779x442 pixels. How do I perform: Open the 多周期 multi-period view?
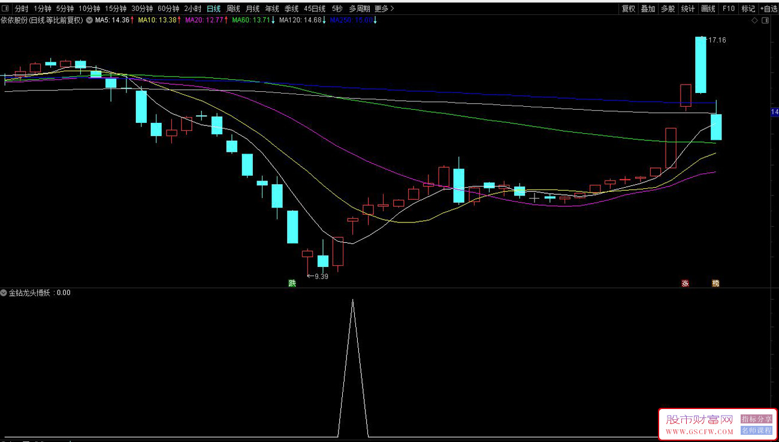360,8
